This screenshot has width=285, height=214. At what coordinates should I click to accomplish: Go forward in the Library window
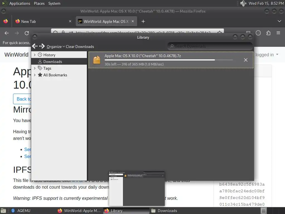42,46
